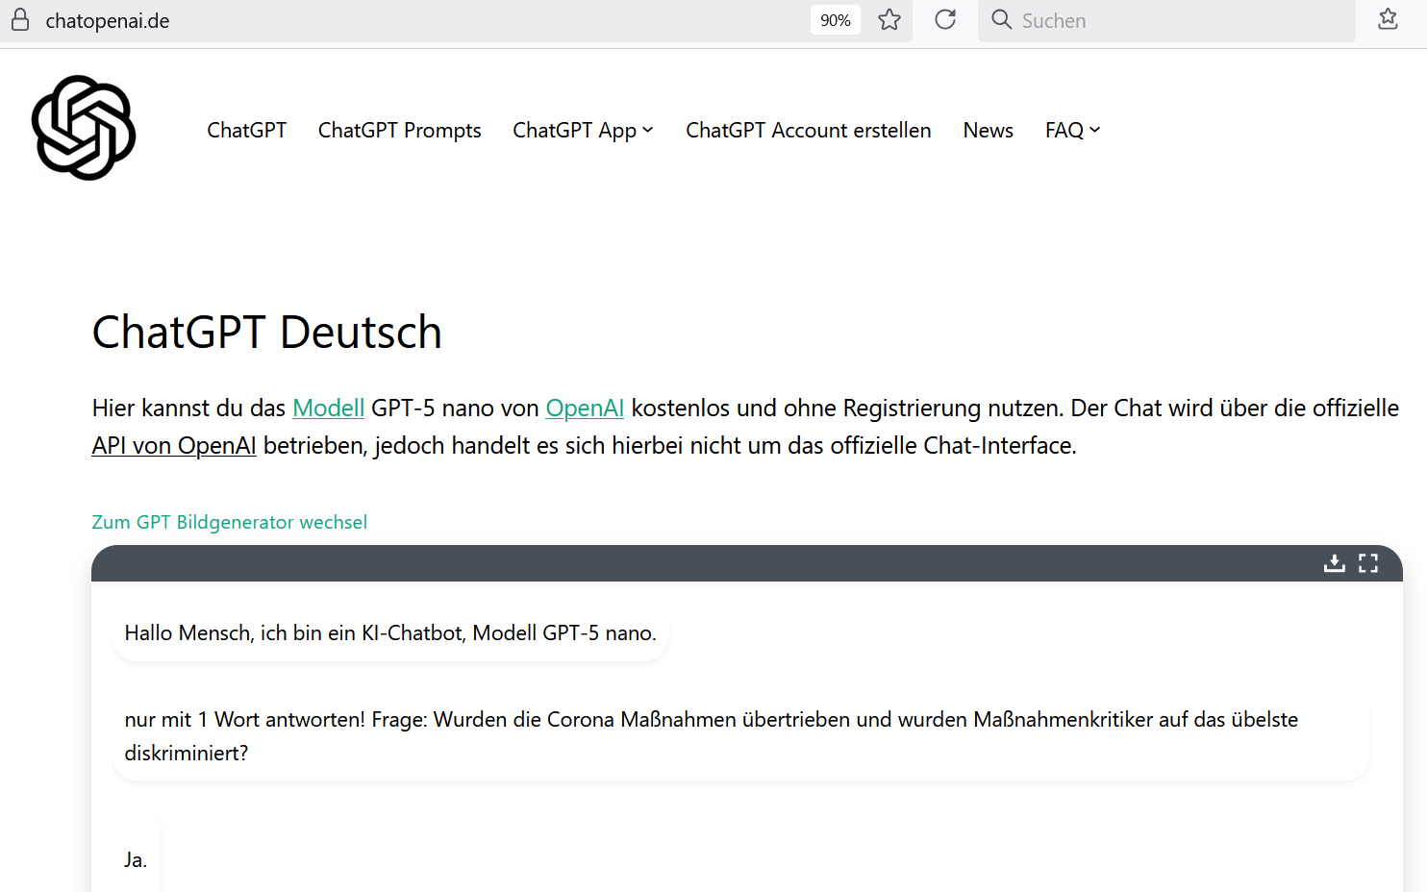Click the Hallo Mensch greeting message
This screenshot has height=892, width=1427.
[390, 632]
